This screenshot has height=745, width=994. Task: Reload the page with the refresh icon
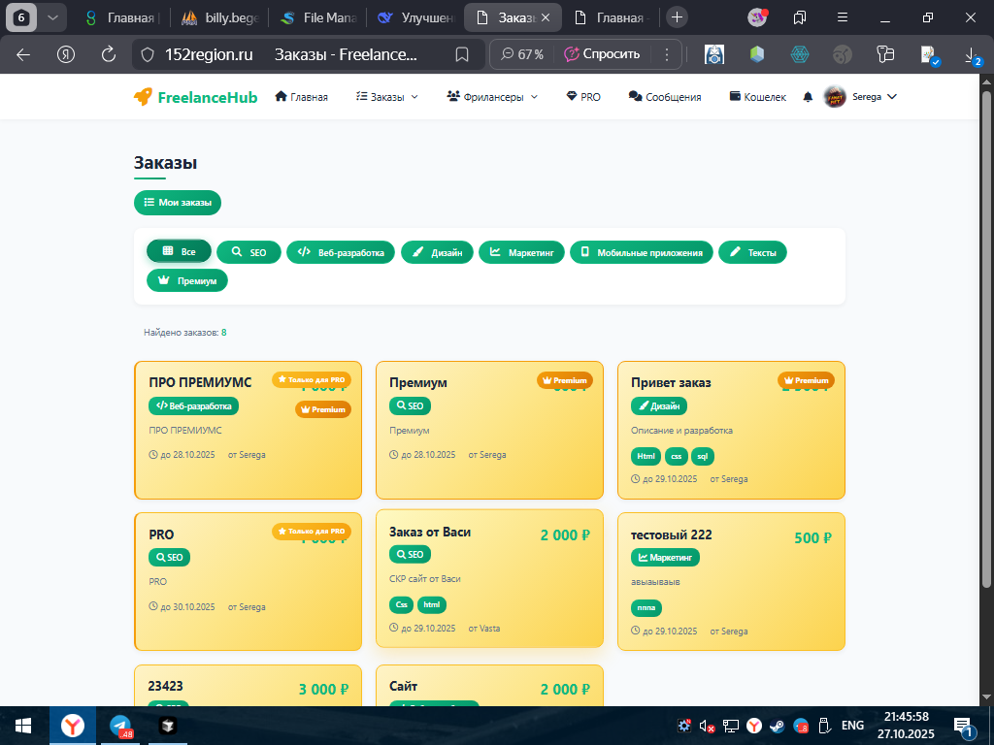pyautogui.click(x=109, y=54)
